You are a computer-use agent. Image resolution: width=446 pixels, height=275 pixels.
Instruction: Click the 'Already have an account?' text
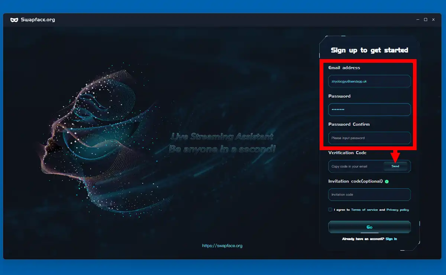point(363,239)
